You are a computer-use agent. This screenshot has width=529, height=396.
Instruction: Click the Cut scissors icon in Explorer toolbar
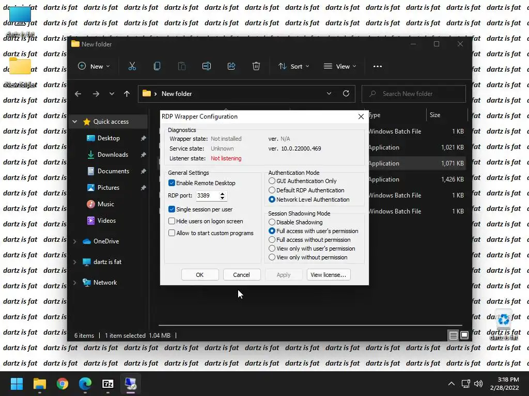click(x=132, y=67)
